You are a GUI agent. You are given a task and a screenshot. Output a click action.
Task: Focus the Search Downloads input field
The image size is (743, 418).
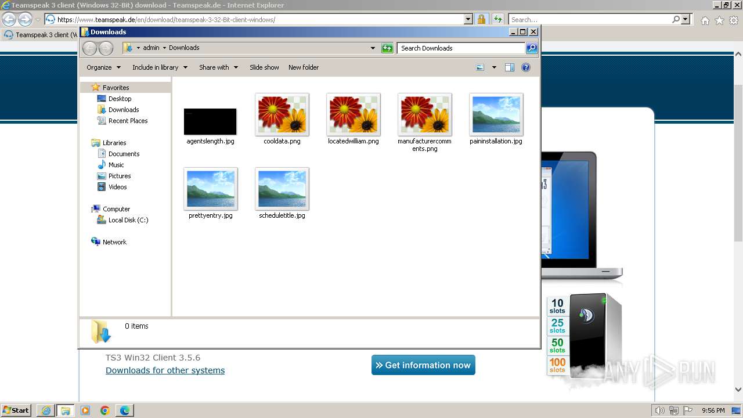[x=461, y=48]
